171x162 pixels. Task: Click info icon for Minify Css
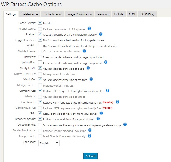(x=91, y=79)
